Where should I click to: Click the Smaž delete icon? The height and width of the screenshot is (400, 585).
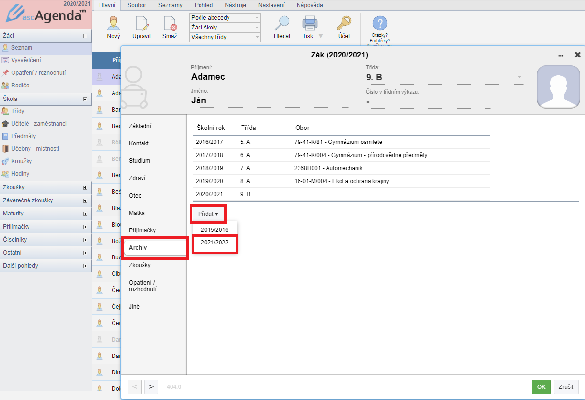(x=170, y=24)
